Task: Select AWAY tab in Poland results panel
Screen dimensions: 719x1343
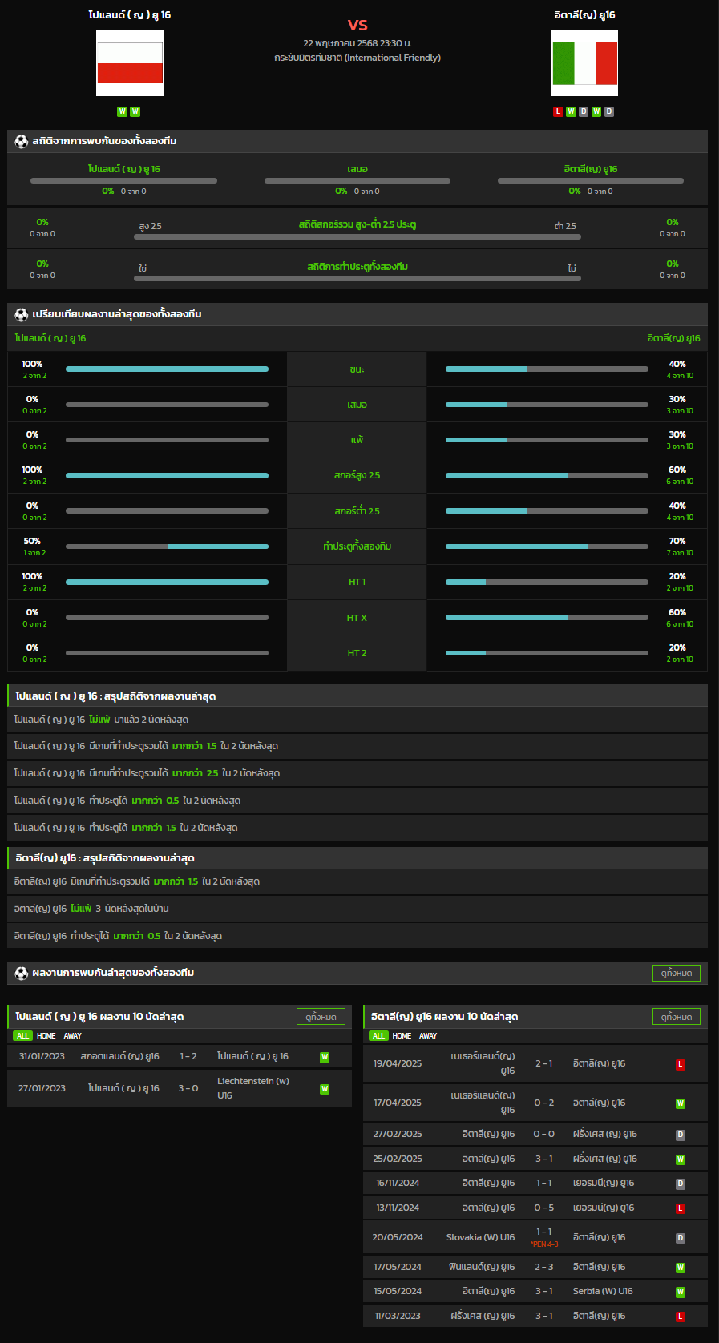Action: (x=73, y=1036)
